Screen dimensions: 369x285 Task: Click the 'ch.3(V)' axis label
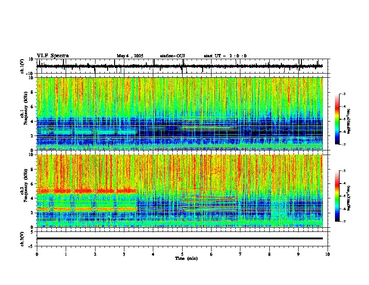pos(22,239)
